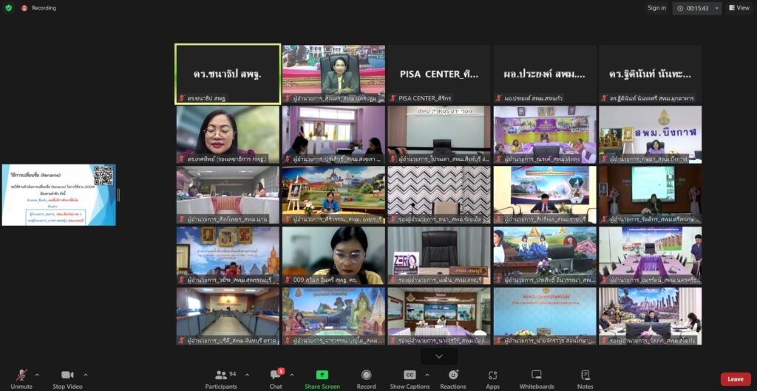Screen dimensions: 757x391
Task: Show next page of gallery videos
Action: pos(439,356)
